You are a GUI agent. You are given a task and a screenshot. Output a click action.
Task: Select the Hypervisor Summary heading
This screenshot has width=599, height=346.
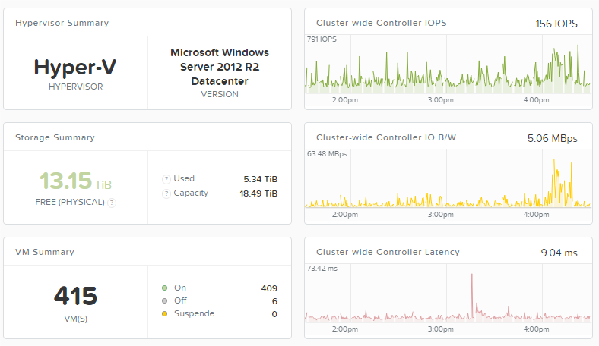click(62, 23)
